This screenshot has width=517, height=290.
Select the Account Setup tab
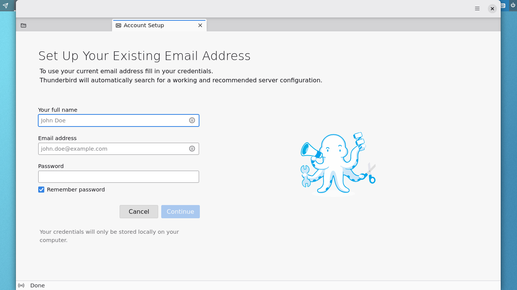tap(159, 25)
